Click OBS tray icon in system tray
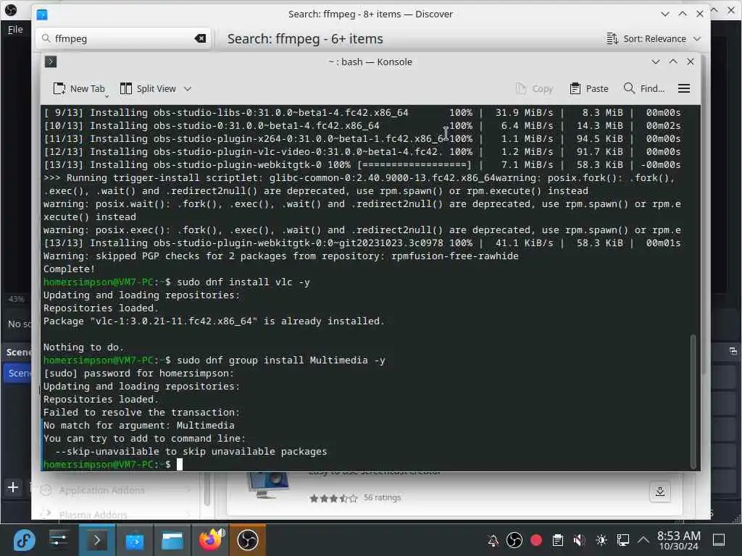This screenshot has width=742, height=556. tap(514, 540)
